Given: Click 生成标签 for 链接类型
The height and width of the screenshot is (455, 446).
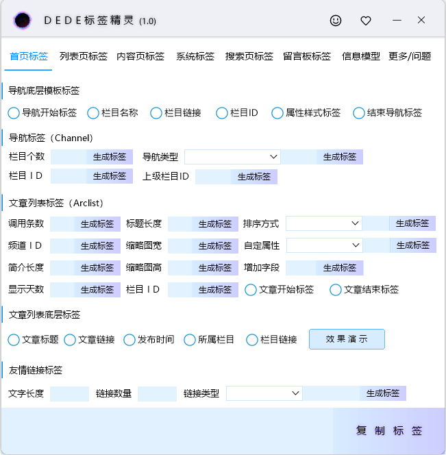Looking at the screenshot, I should point(383,393).
